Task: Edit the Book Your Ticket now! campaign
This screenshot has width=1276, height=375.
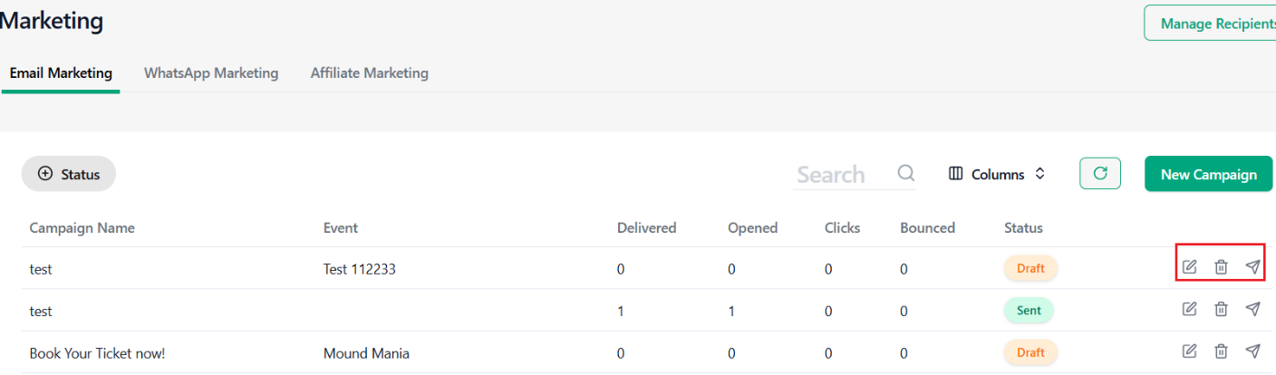Action: tap(1190, 351)
